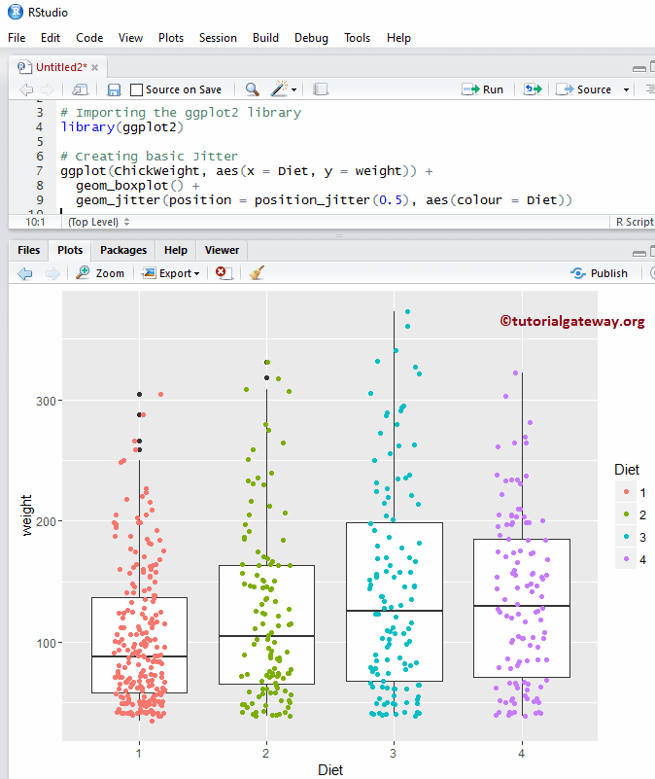The image size is (655, 779).
Task: Minimize the source editor pane
Action: point(639,68)
